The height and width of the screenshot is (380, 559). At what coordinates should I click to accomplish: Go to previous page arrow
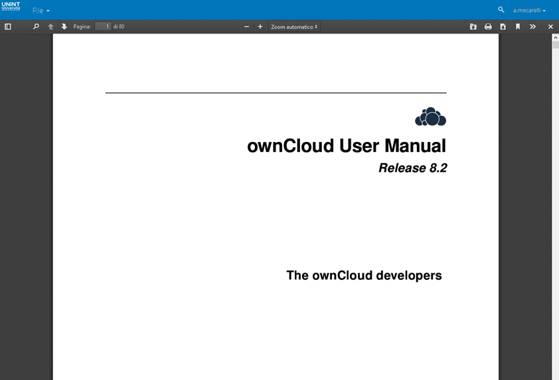pos(50,27)
